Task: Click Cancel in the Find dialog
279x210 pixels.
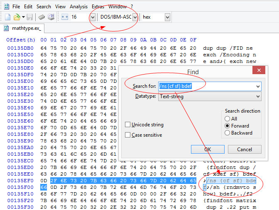Action: [x=245, y=149]
